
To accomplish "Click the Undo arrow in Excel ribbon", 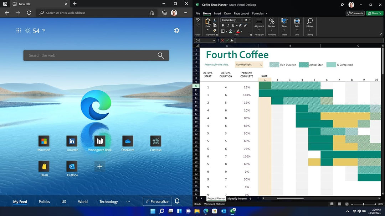I will point(198,20).
